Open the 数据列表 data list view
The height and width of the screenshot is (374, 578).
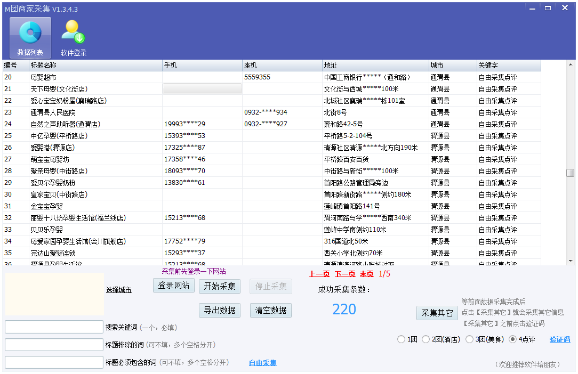pos(30,37)
